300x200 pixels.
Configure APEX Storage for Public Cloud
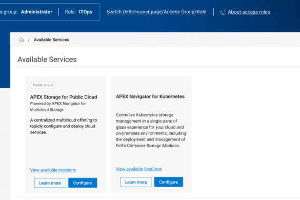click(x=83, y=183)
